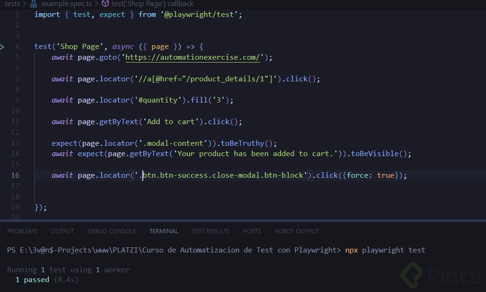The height and width of the screenshot is (292, 486).
Task: Click the cube icon before test('Shop Page') callback
Action: pos(105,4)
